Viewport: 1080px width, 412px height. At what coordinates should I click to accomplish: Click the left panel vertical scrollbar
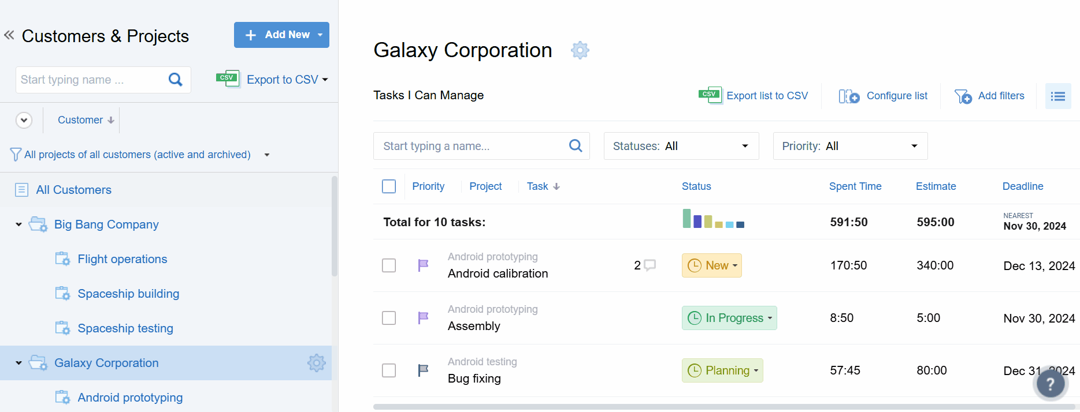point(334,226)
